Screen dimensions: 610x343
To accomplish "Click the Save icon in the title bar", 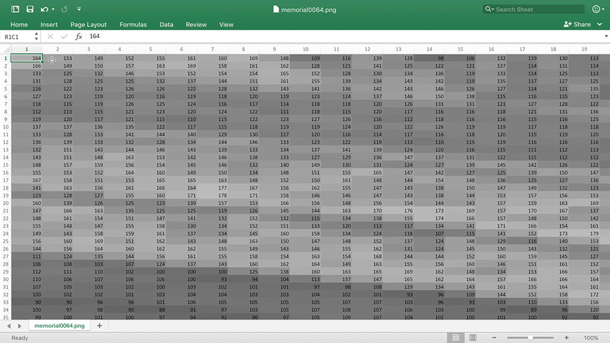I will 30,9.
